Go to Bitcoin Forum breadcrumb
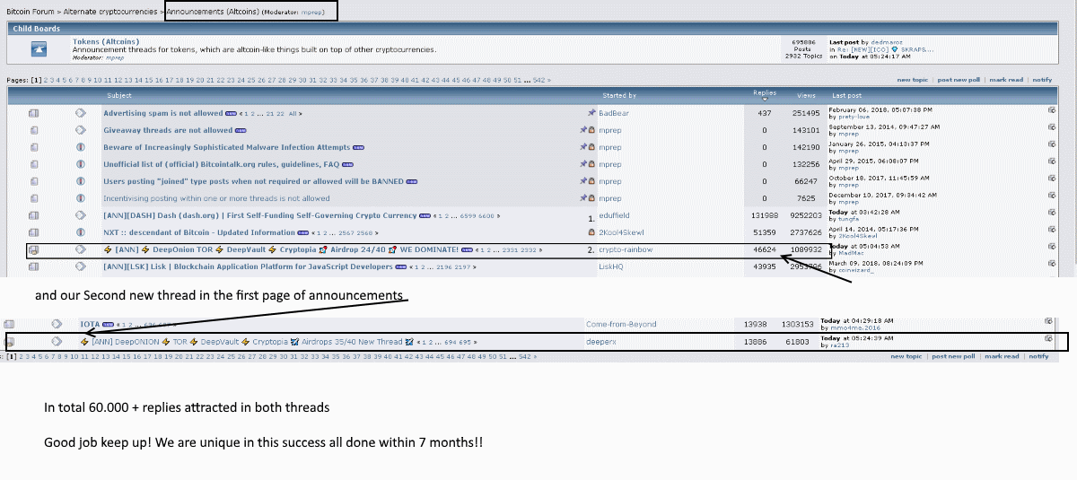Viewport: 1077px width, 480px height. pos(30,11)
